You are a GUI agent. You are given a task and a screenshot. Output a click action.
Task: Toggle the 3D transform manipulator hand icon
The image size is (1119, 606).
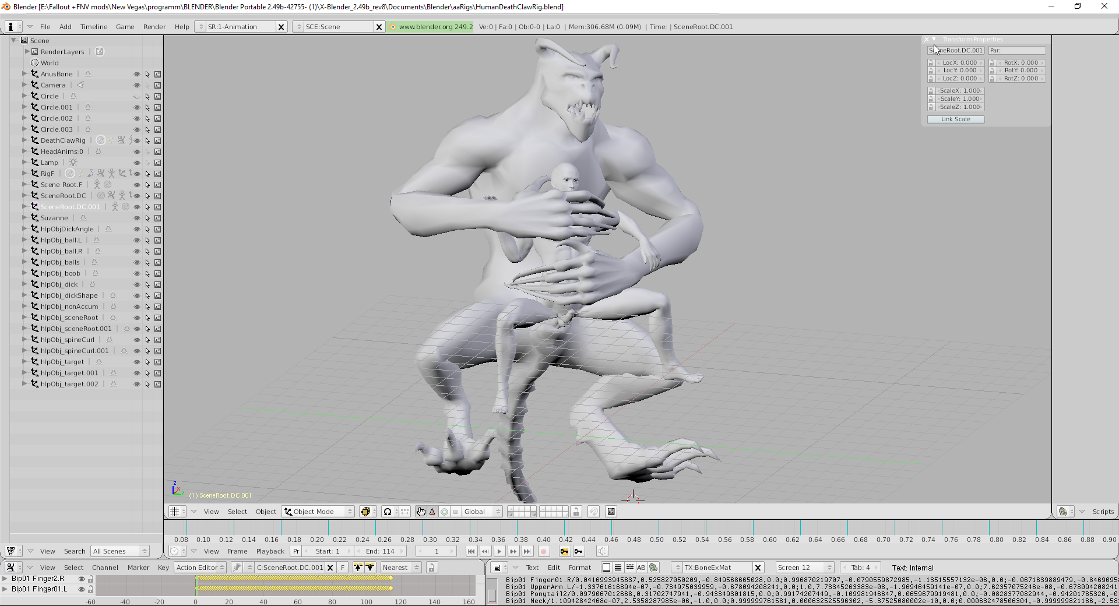coord(421,512)
